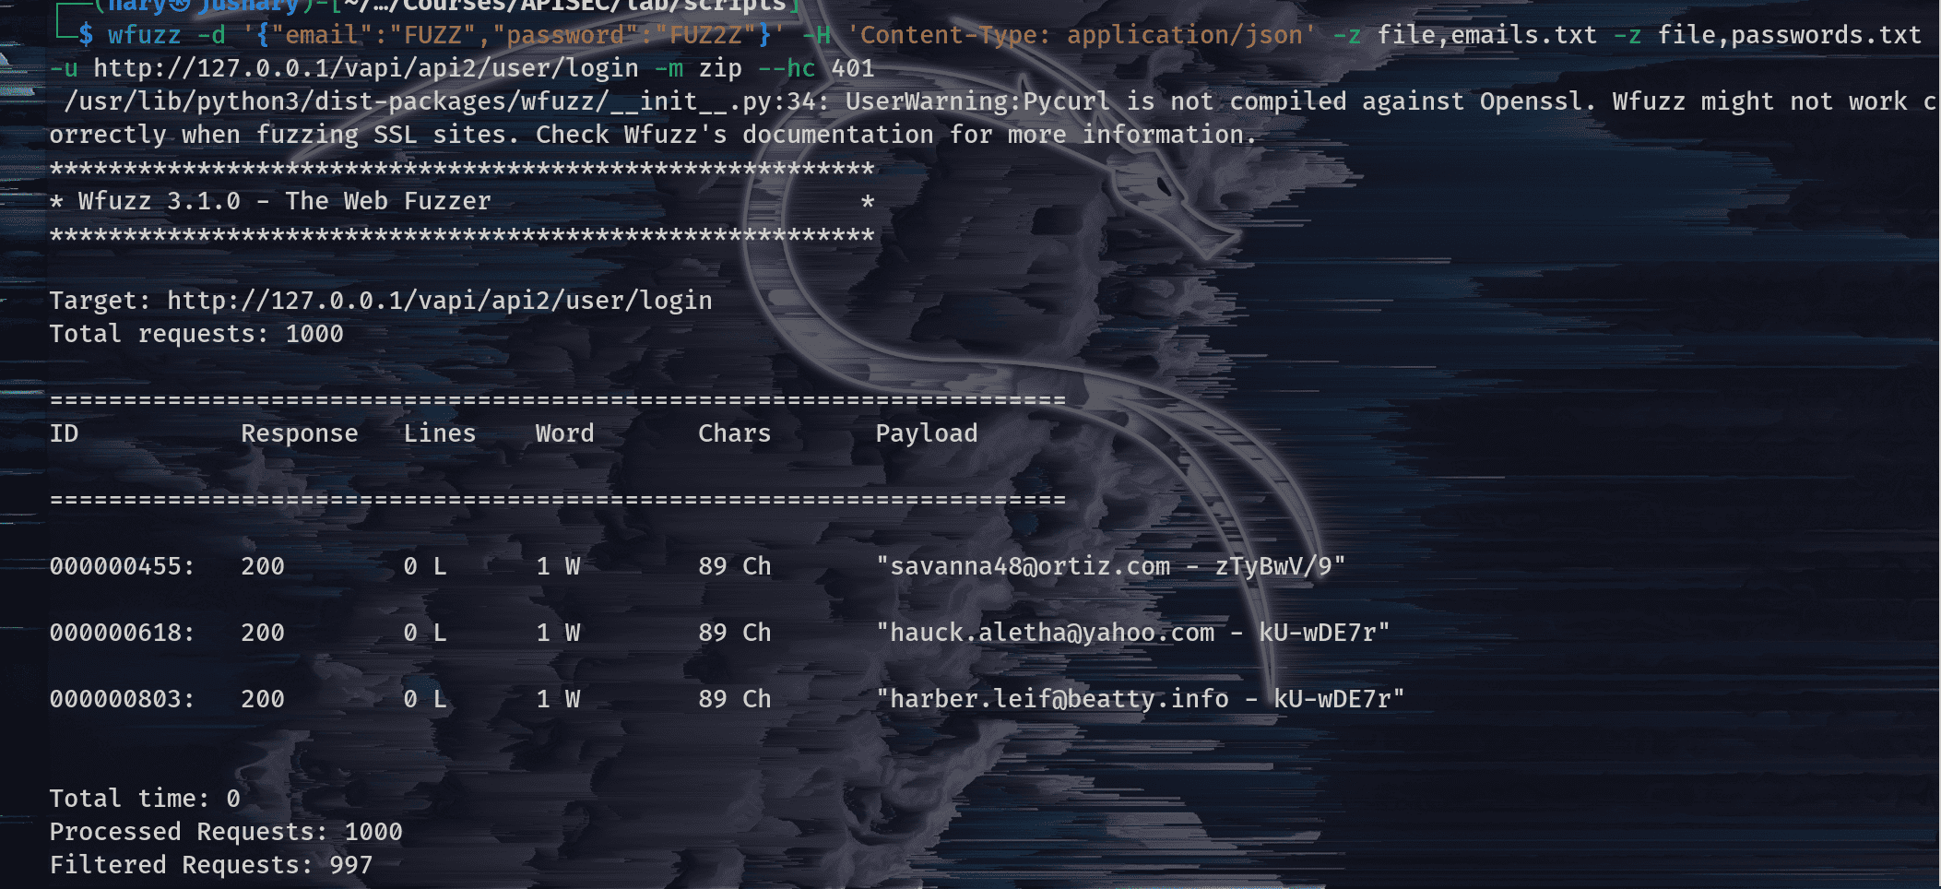Click the 'ID' column header
This screenshot has height=889, width=1941.
pos(64,433)
